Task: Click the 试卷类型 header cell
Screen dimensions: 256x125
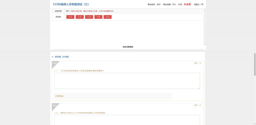Action: point(58,11)
